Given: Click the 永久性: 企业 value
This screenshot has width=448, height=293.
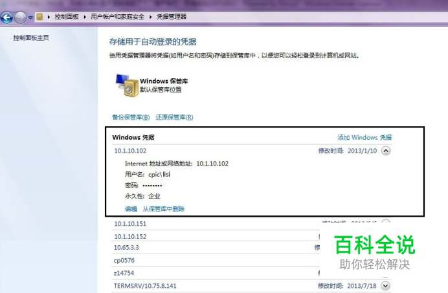Looking at the screenshot, I should (154, 196).
